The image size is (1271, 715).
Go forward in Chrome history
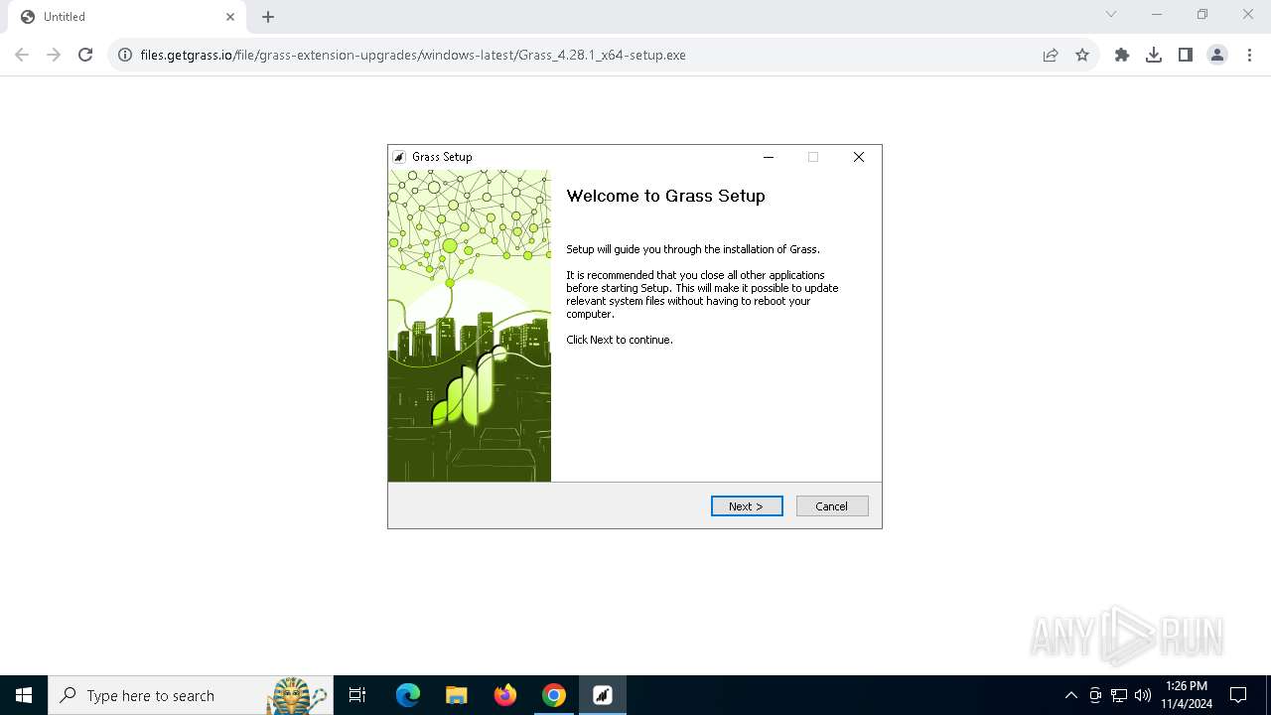(x=54, y=55)
